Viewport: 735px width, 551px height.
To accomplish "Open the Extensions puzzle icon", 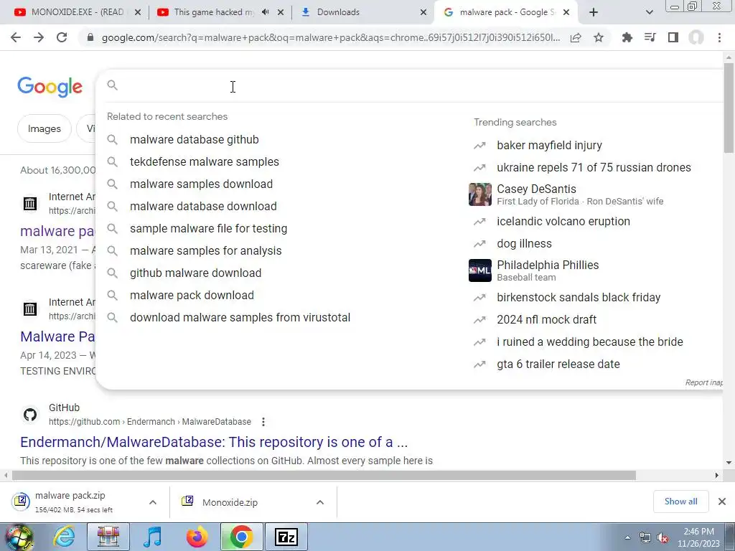I will pos(627,37).
